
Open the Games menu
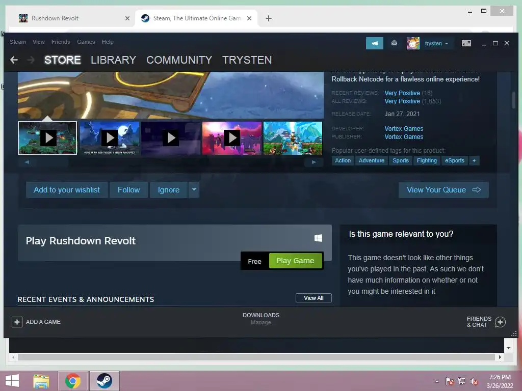click(x=86, y=42)
